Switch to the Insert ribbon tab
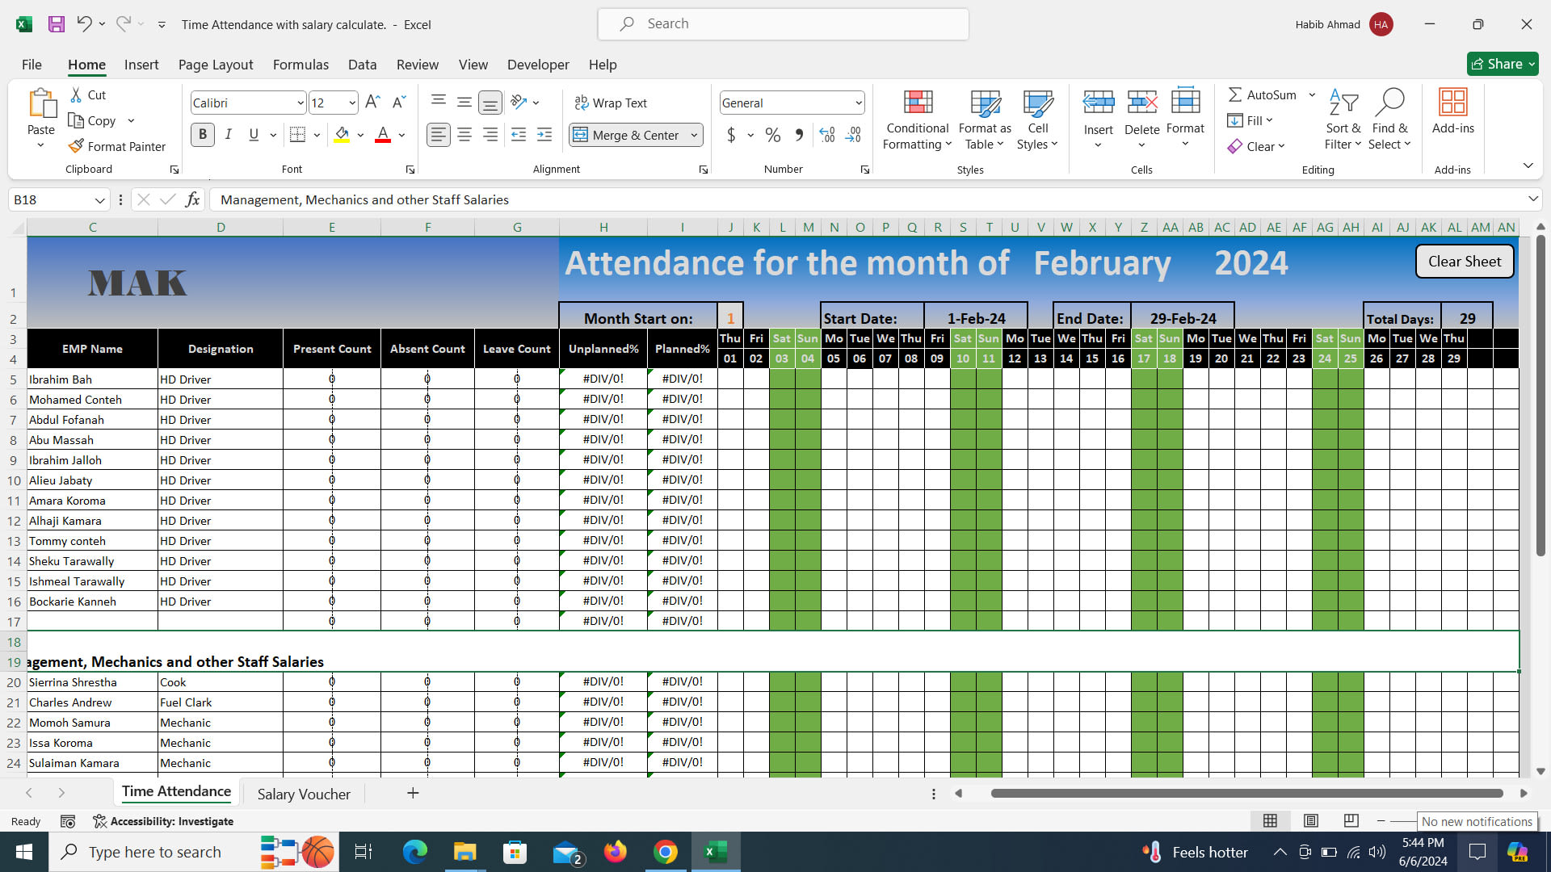The height and width of the screenshot is (872, 1551). (141, 65)
